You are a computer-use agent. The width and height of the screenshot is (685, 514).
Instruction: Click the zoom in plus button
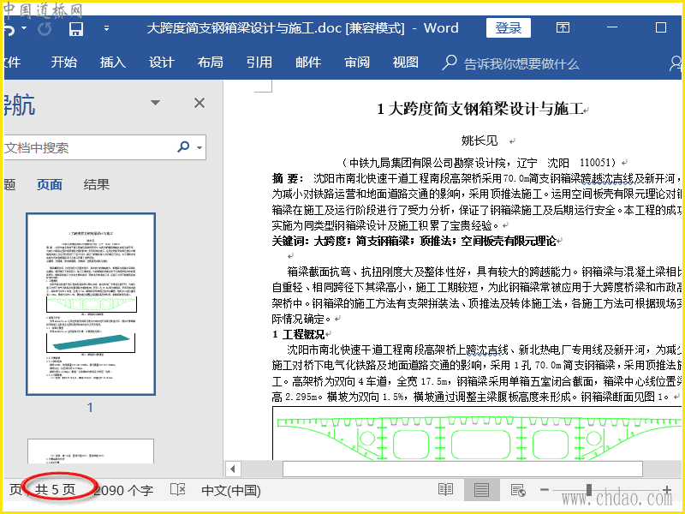[667, 490]
